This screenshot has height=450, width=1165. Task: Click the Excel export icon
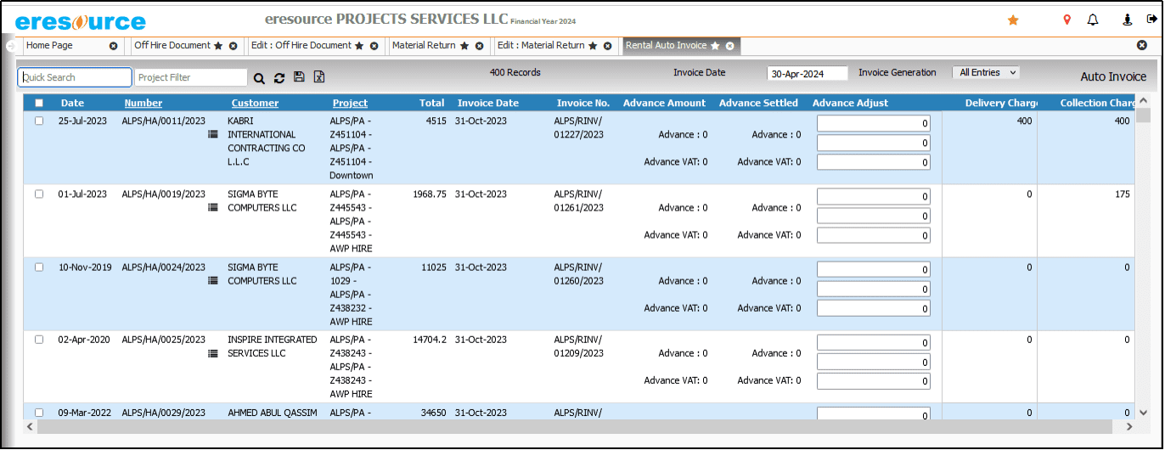point(319,77)
